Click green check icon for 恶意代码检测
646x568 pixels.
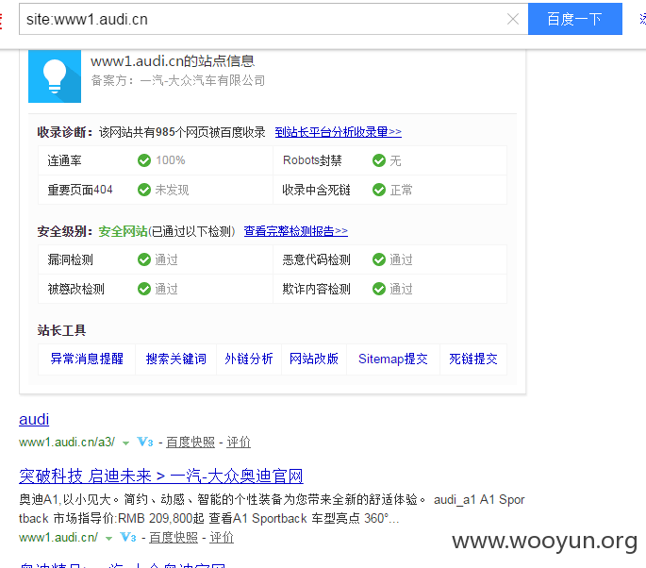(379, 259)
